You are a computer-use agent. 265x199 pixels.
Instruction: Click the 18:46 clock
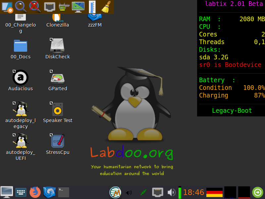[x=193, y=192]
